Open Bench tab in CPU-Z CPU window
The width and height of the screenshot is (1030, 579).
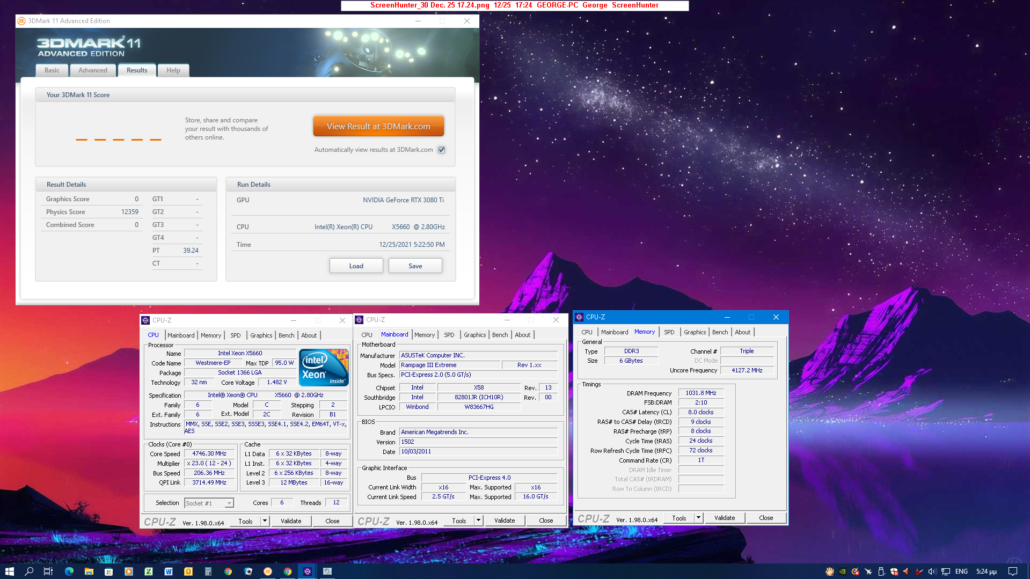(286, 335)
